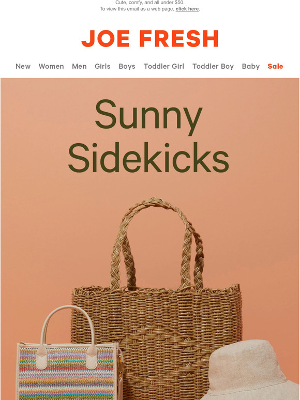
Task: Open the Toddler Boy category
Action: (x=213, y=66)
